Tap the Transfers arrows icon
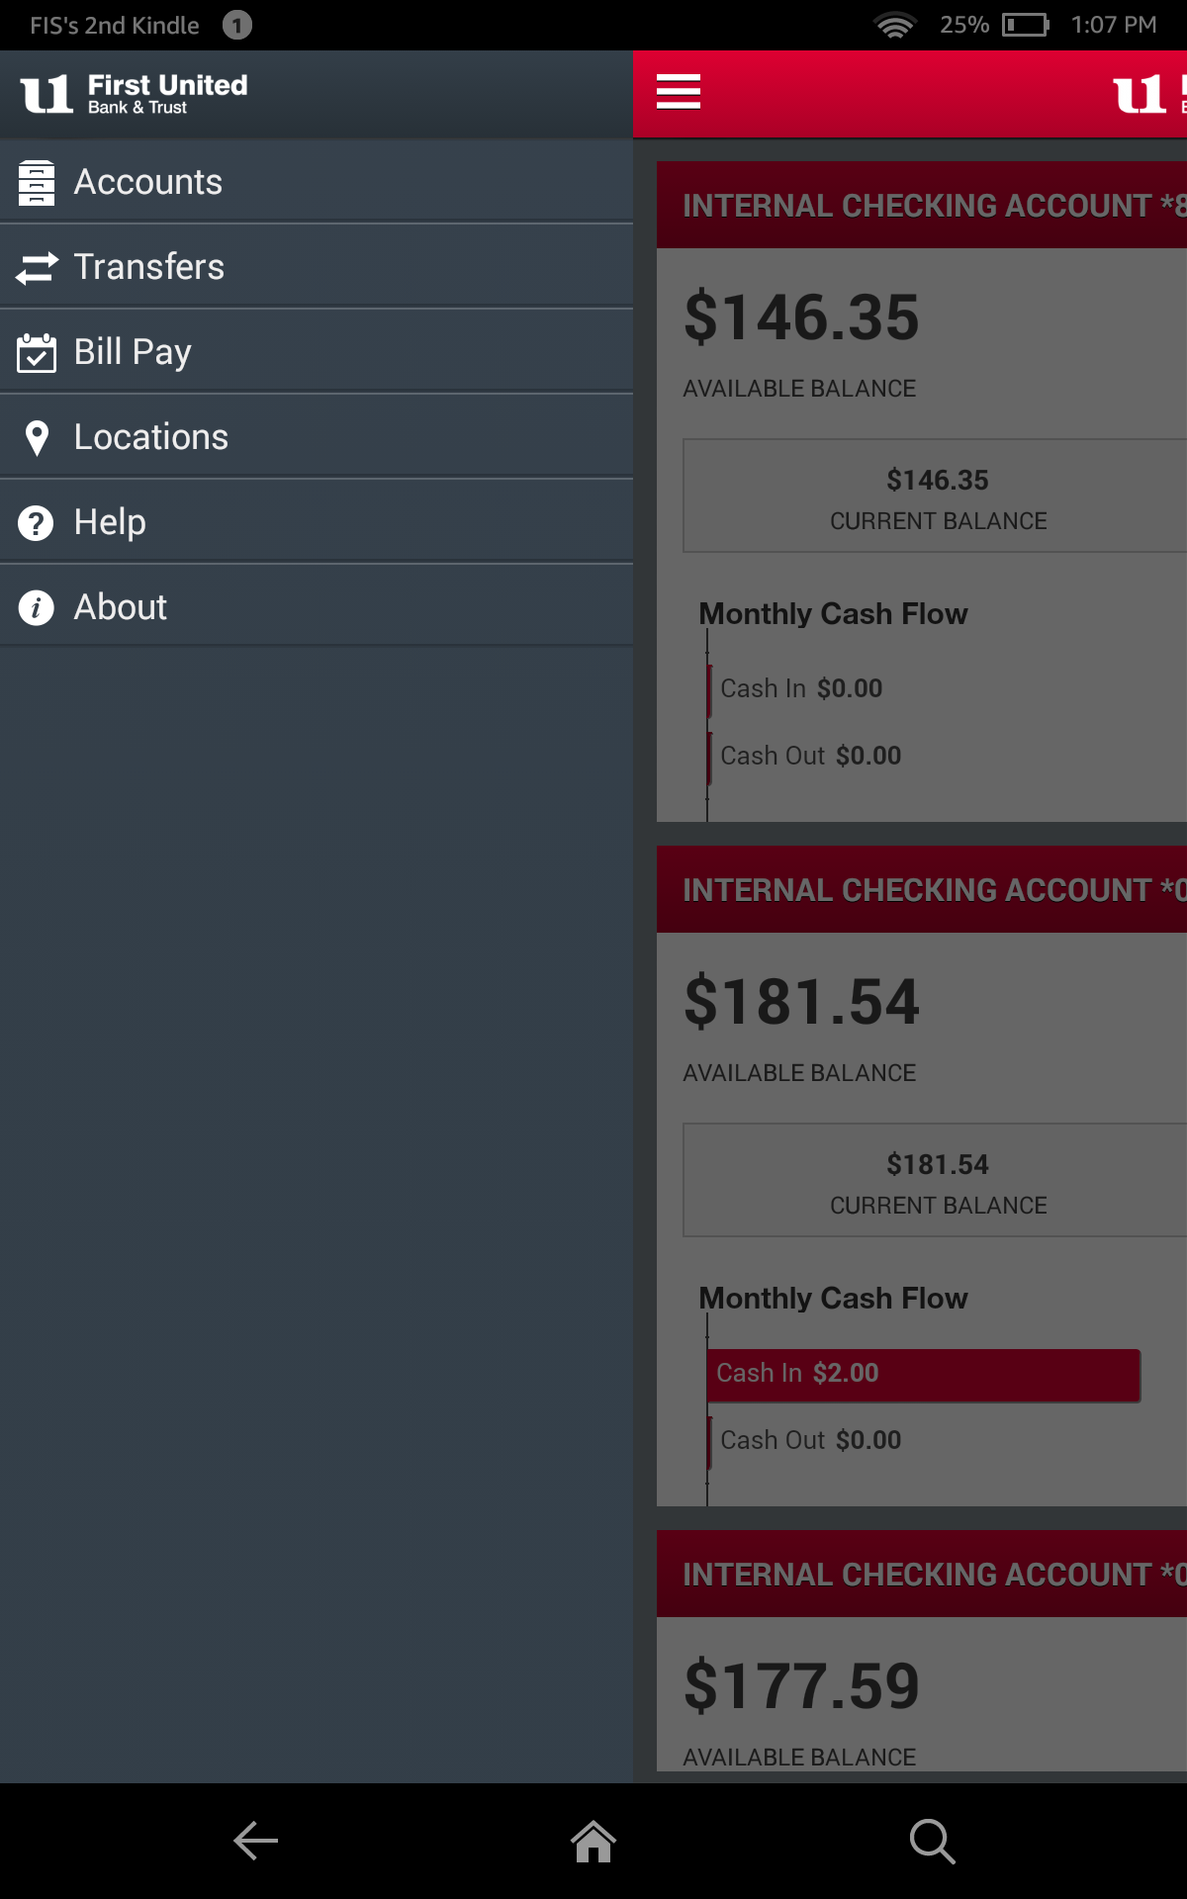The image size is (1187, 1899). tap(37, 267)
